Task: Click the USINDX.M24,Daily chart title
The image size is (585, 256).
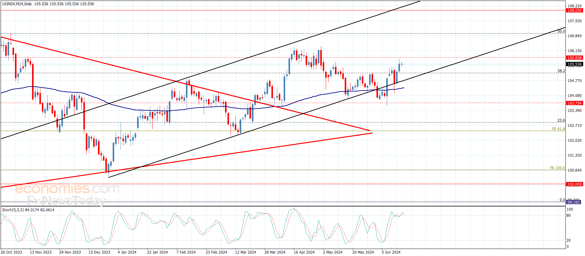Action: coord(17,4)
